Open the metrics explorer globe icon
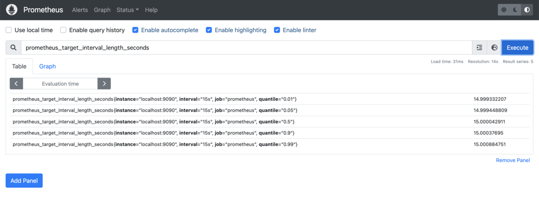 pyautogui.click(x=494, y=48)
